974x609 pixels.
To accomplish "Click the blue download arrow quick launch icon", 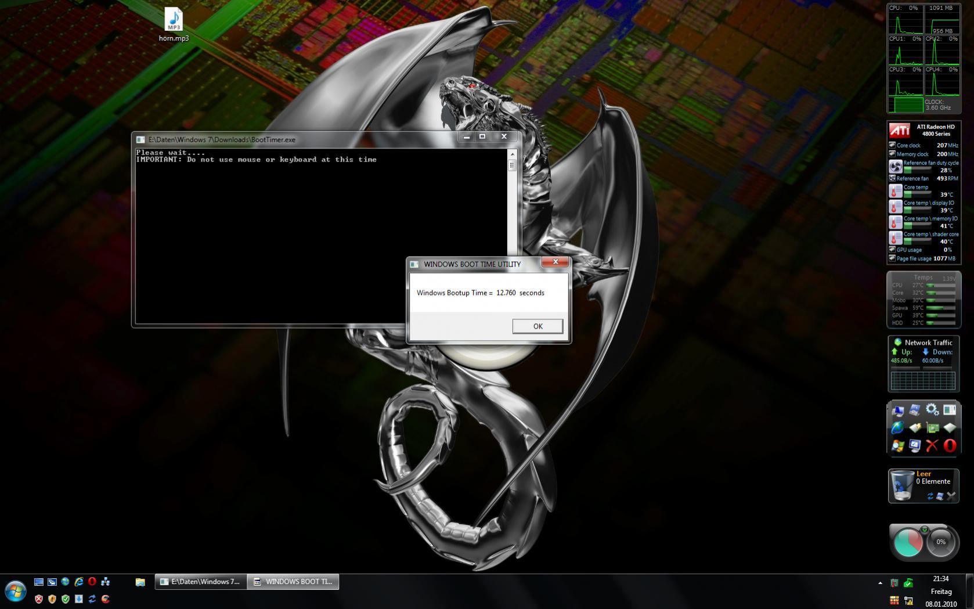I will click(x=79, y=599).
